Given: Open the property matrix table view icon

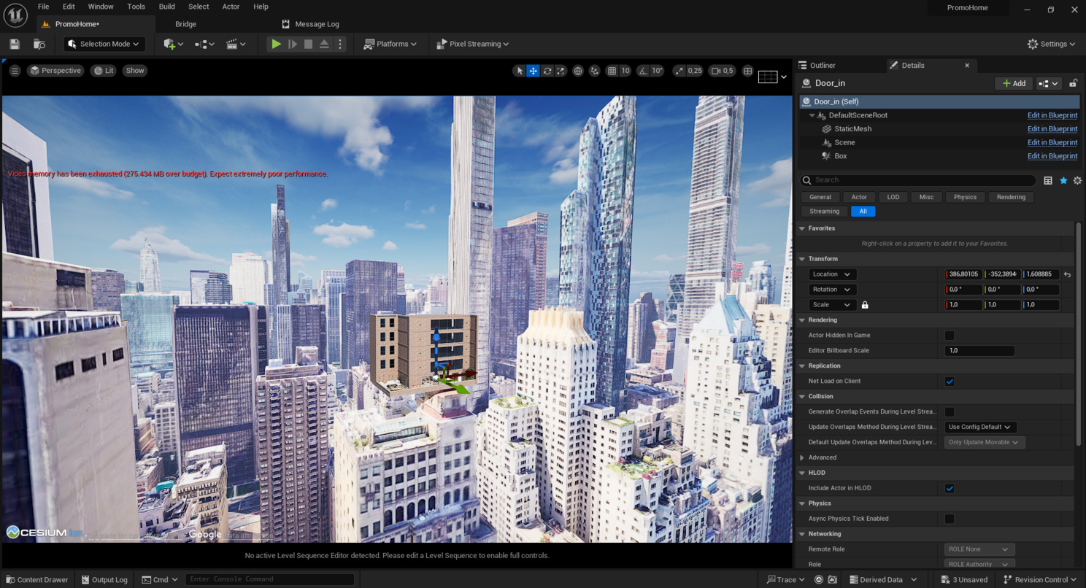Looking at the screenshot, I should [x=1048, y=180].
